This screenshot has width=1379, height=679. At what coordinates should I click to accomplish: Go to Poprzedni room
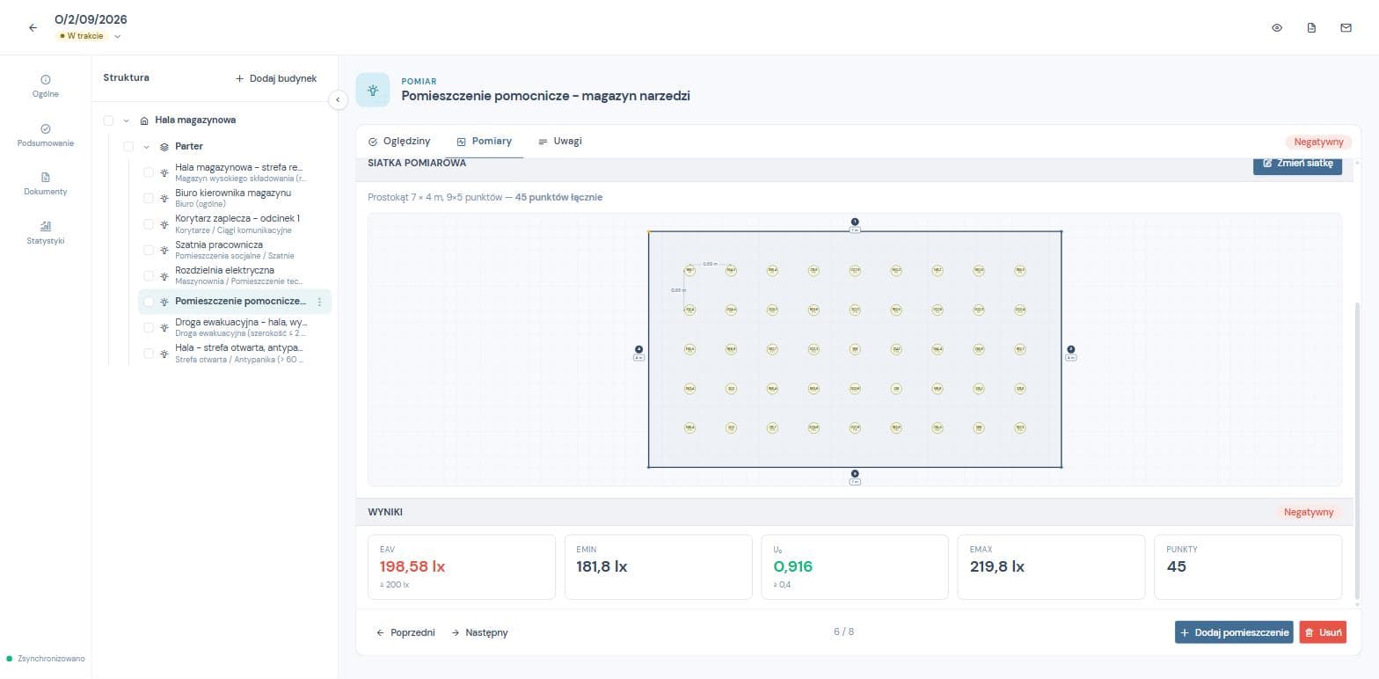click(405, 632)
